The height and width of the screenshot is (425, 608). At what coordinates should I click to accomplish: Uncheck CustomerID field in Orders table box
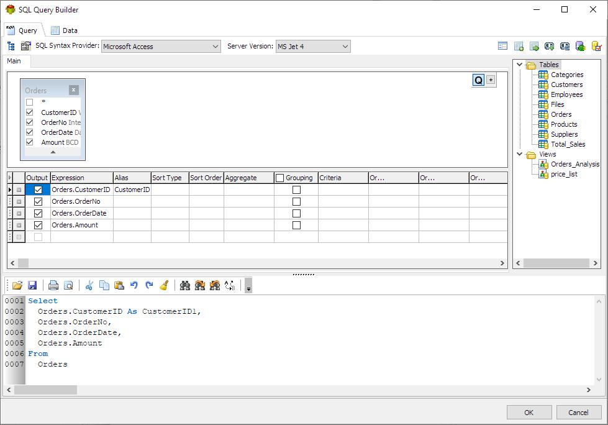29,112
